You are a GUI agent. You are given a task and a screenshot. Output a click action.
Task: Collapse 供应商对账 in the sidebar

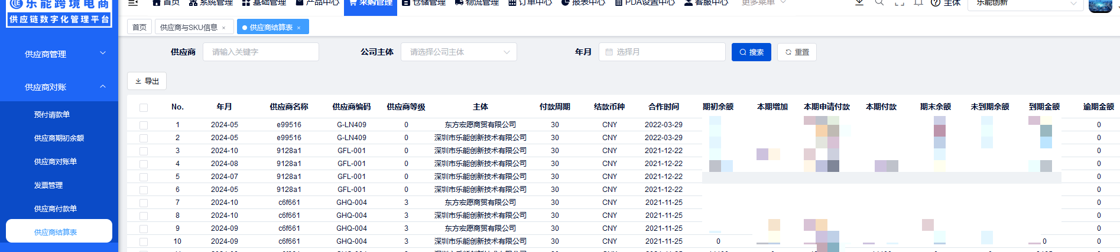click(59, 87)
